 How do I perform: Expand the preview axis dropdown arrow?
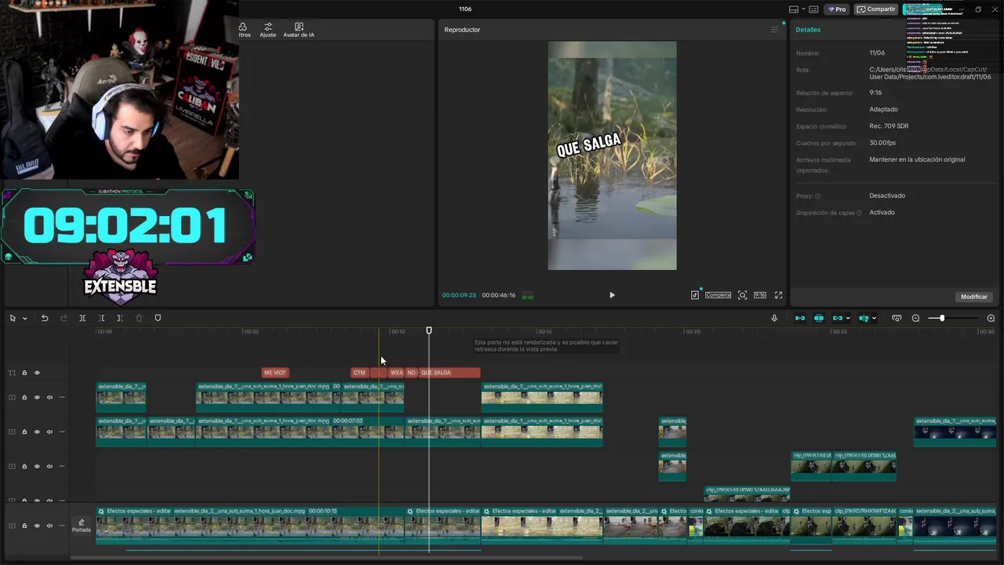pyautogui.click(x=875, y=318)
